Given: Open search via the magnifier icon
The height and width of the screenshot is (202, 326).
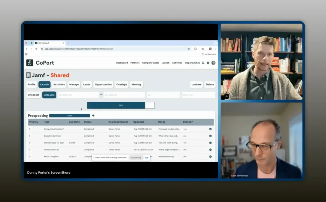Looking at the screenshot, I should pos(203,63).
